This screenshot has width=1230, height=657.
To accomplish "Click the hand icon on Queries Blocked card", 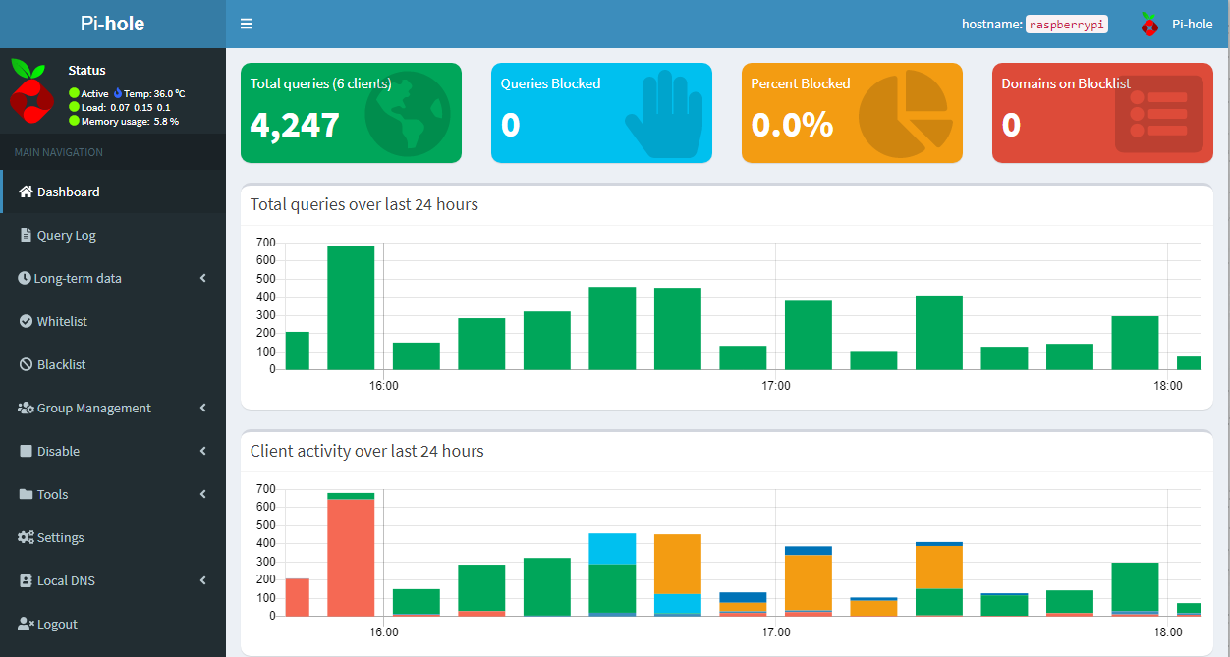I will click(663, 114).
